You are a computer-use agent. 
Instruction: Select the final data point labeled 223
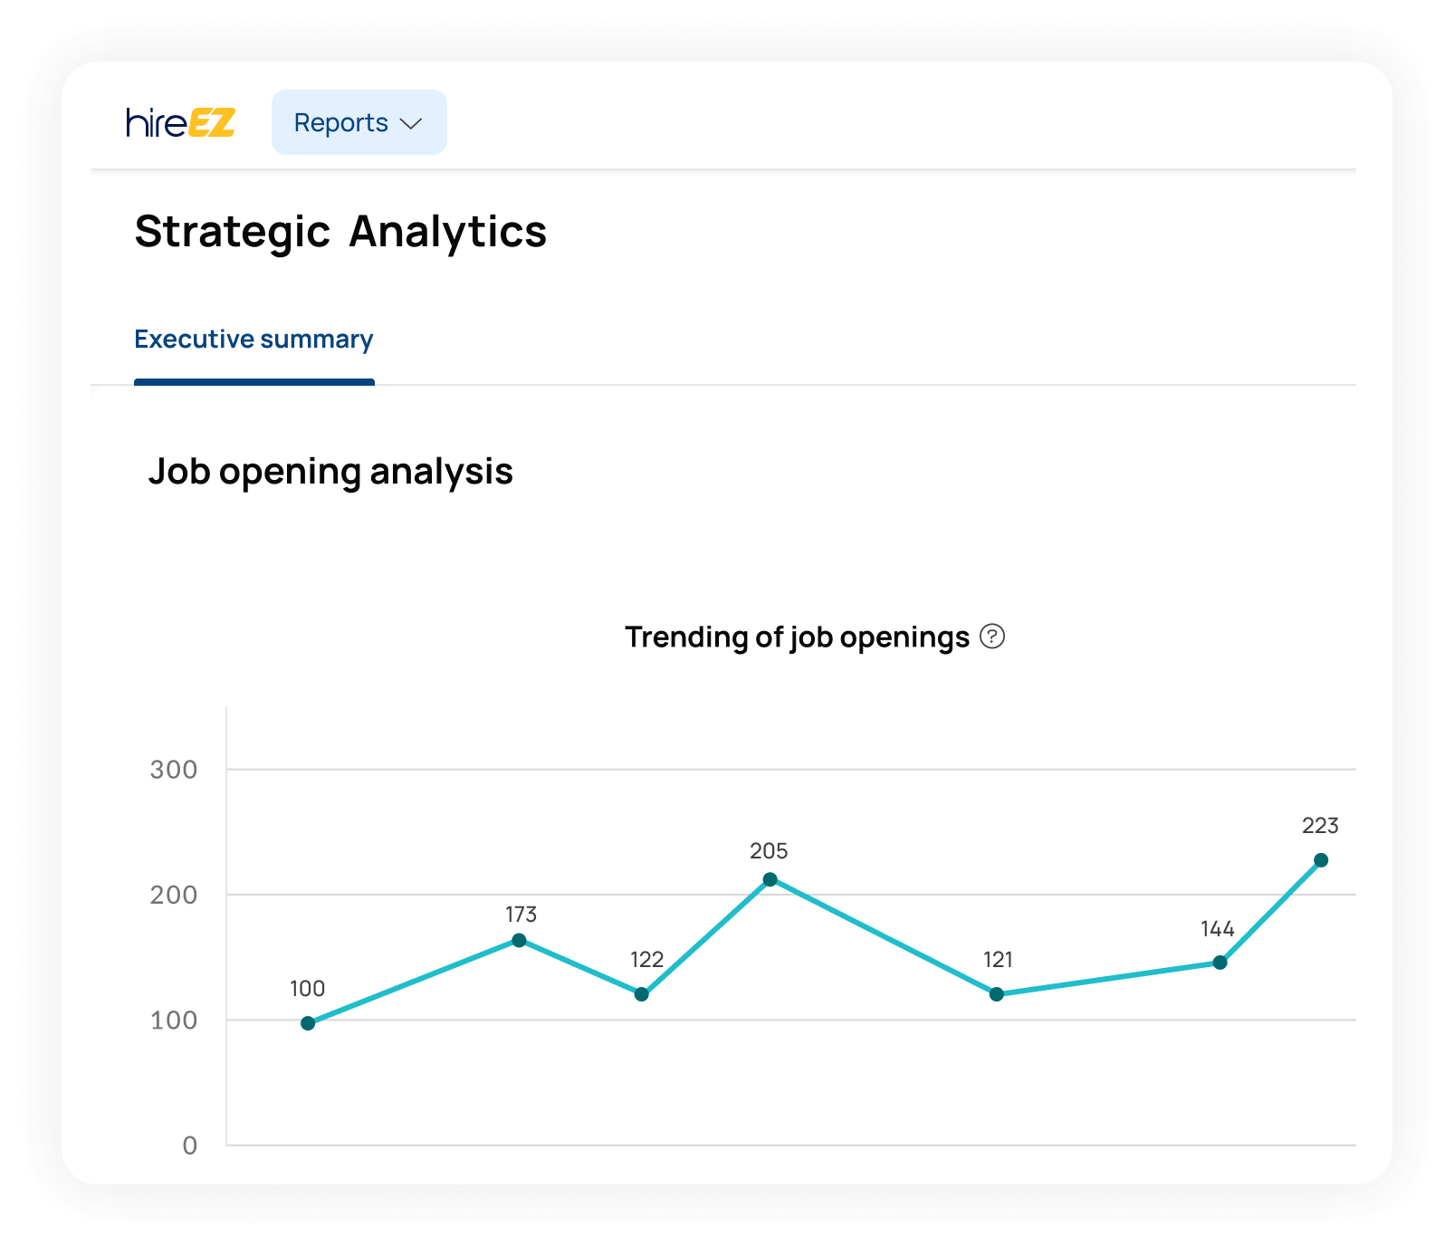click(1321, 860)
